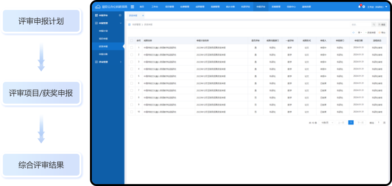Click the 2024-01-31 date in row 3

[x=358, y=62]
